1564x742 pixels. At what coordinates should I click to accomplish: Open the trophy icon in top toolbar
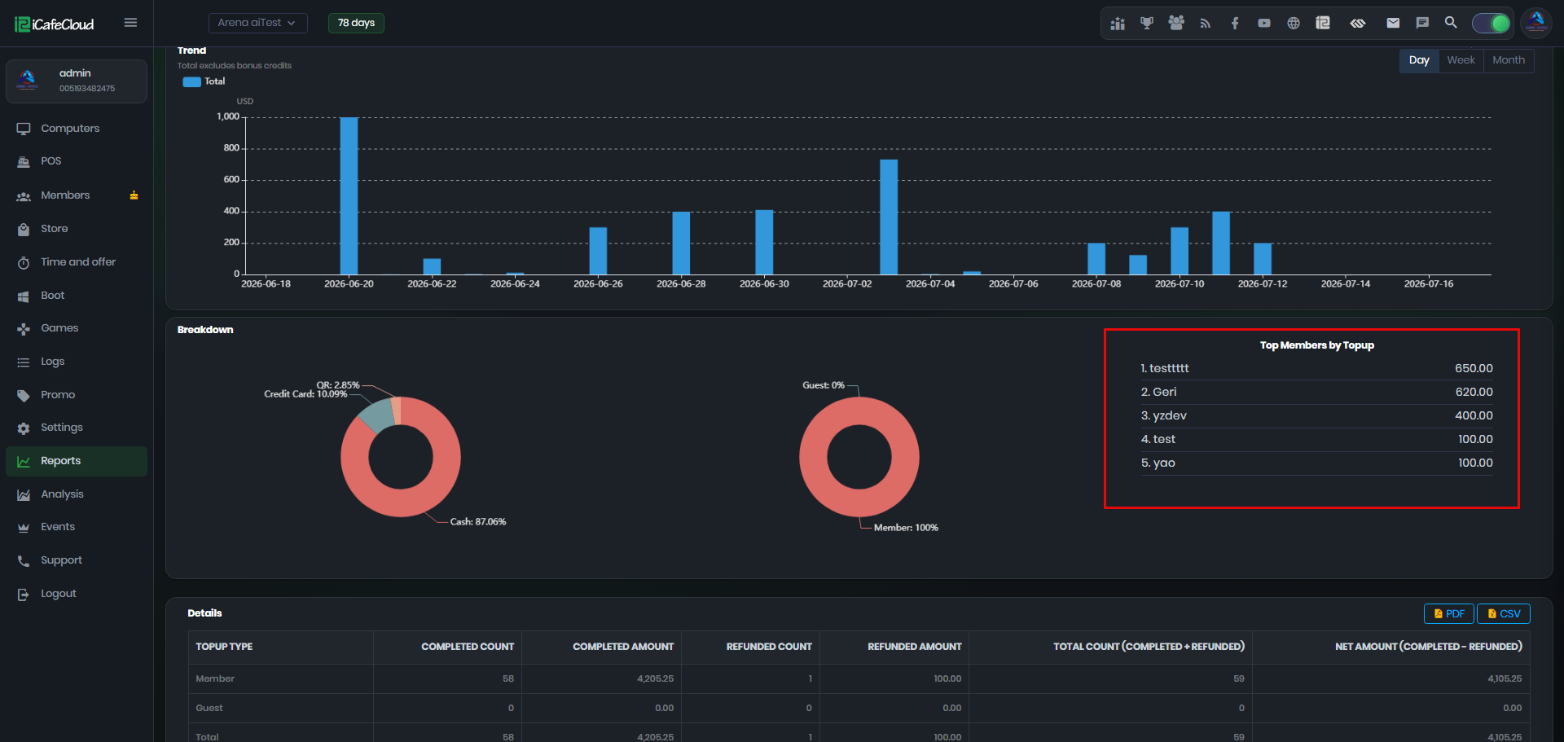(x=1147, y=23)
